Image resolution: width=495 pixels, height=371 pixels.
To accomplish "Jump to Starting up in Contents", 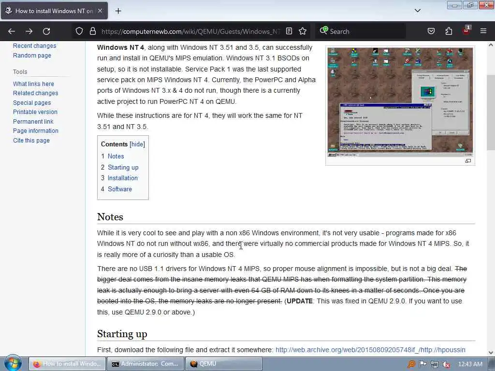I will [123, 167].
